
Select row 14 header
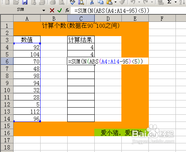point(7,119)
